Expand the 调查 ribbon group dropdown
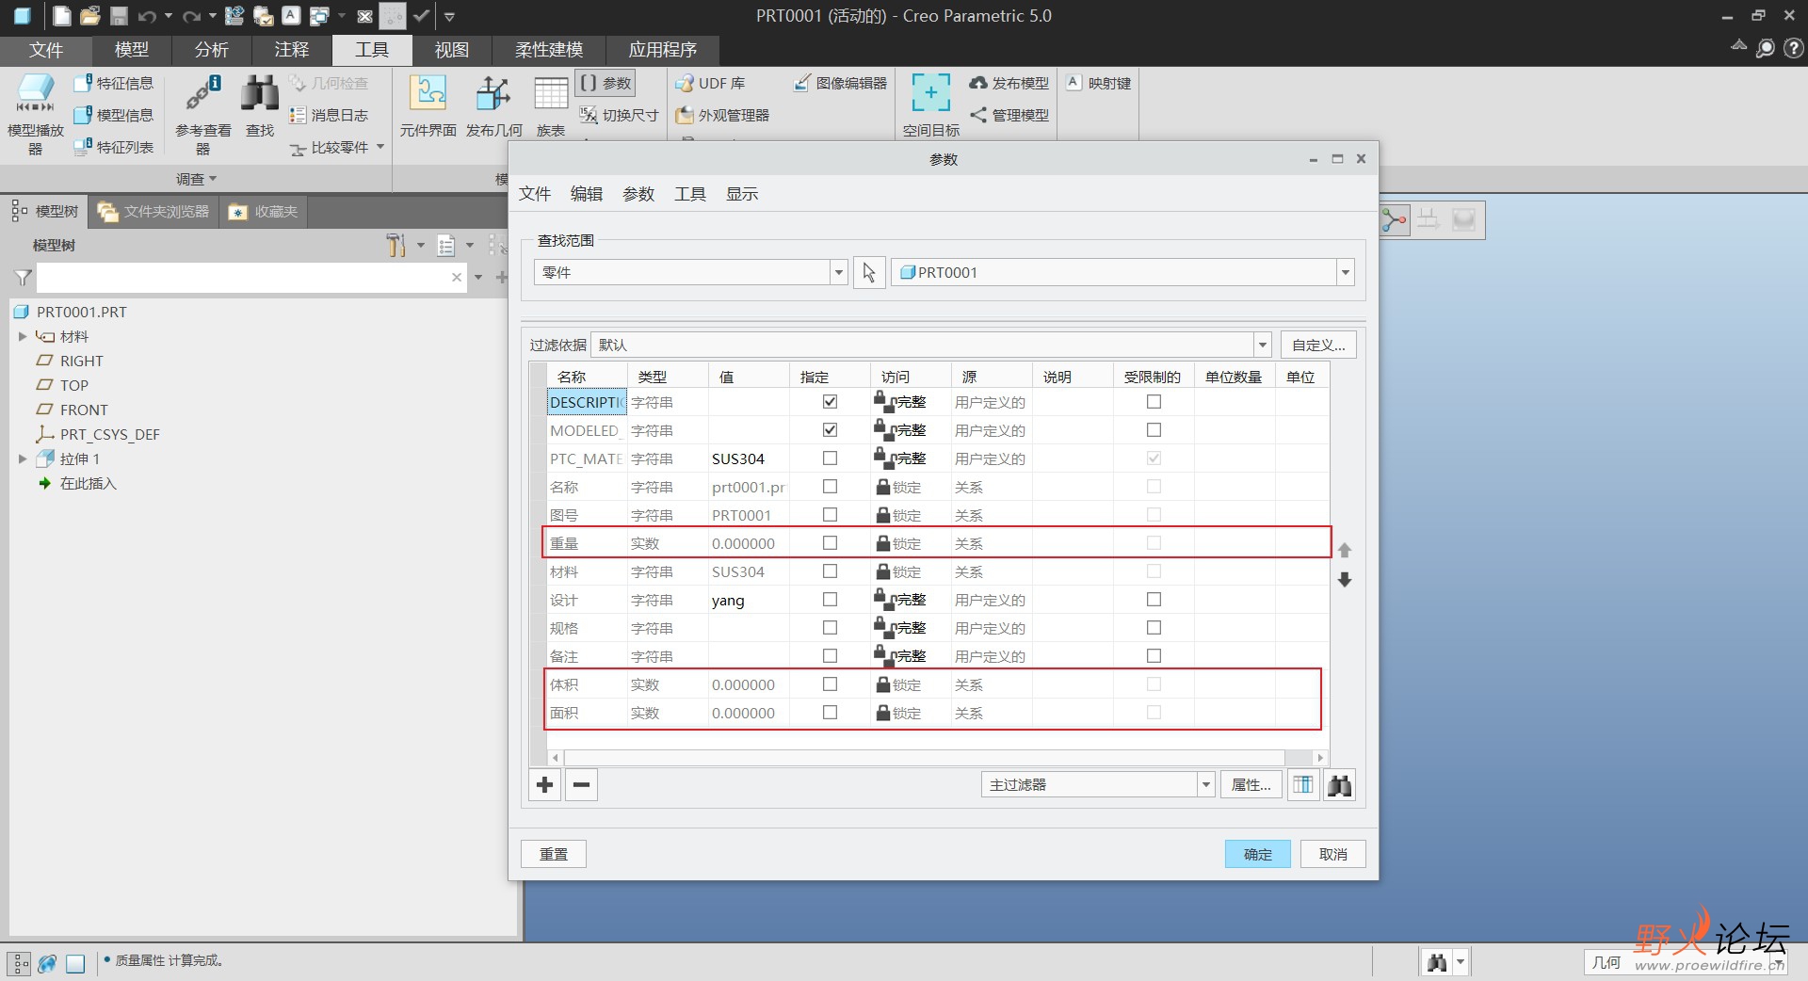This screenshot has height=981, width=1808. pyautogui.click(x=197, y=179)
